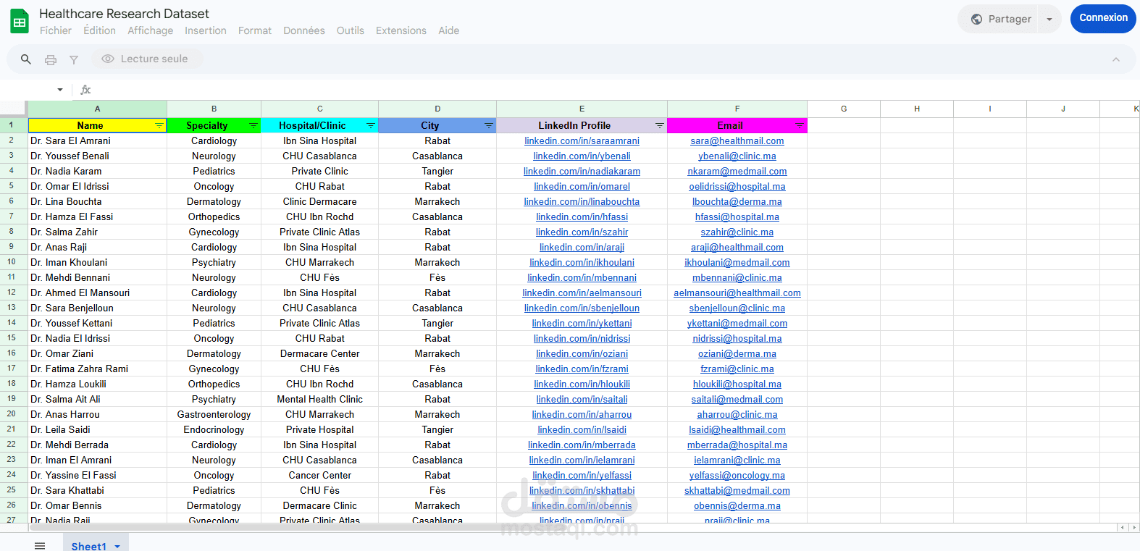Open the Hospital/Clinic column filter icon
The height and width of the screenshot is (551, 1140).
pyautogui.click(x=371, y=126)
